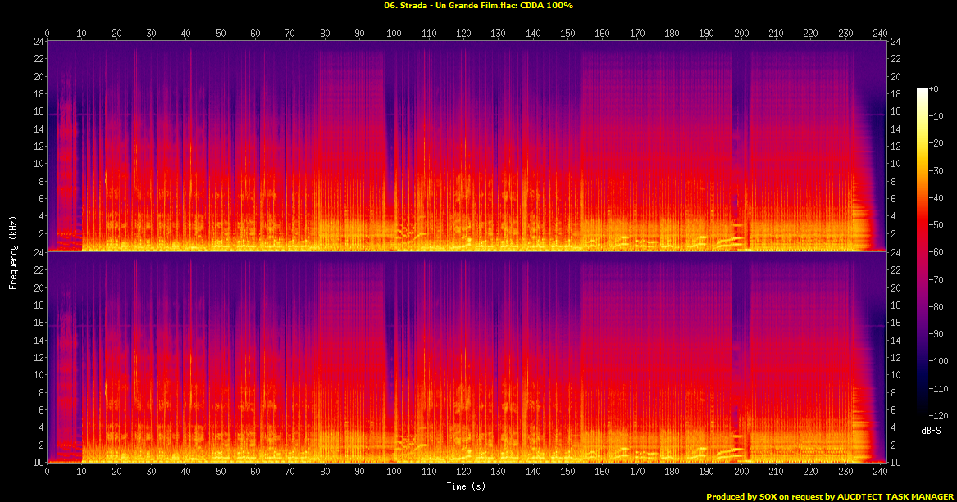Click the '-40' color scale label

pos(936,198)
